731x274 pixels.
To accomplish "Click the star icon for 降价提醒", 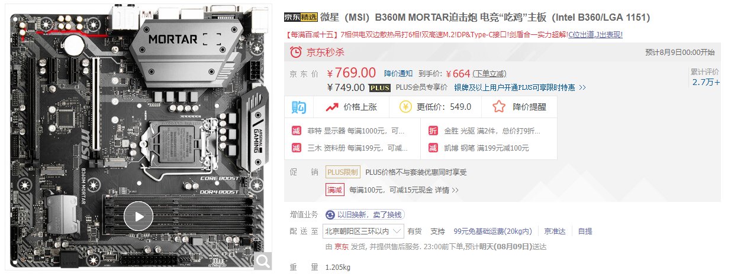I will [499, 107].
